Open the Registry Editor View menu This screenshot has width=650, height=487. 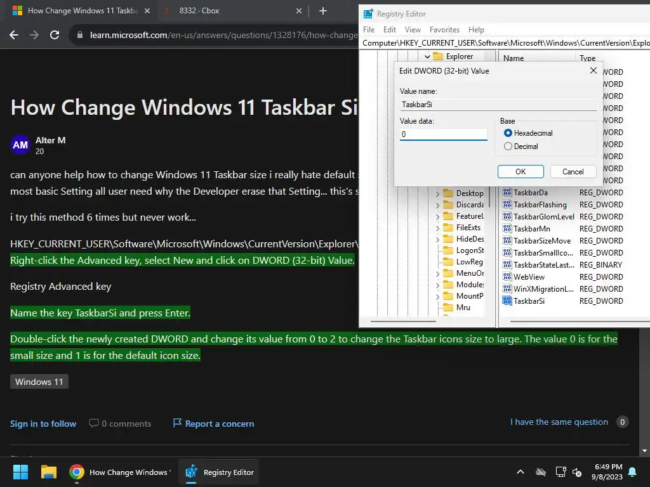point(413,29)
